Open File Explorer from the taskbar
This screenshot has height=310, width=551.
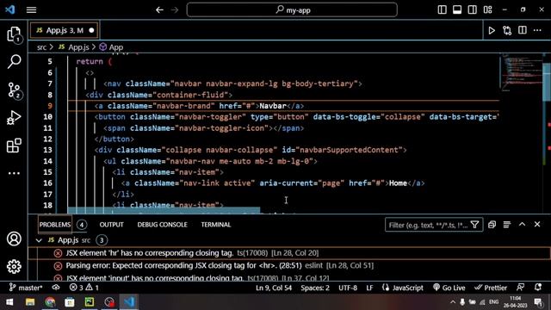click(30, 302)
